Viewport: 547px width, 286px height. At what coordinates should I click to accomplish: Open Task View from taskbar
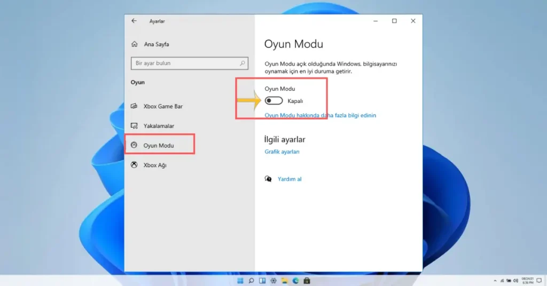262,281
